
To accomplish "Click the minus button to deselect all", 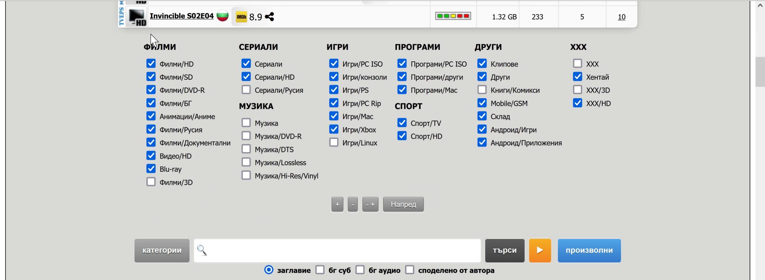I will (353, 204).
